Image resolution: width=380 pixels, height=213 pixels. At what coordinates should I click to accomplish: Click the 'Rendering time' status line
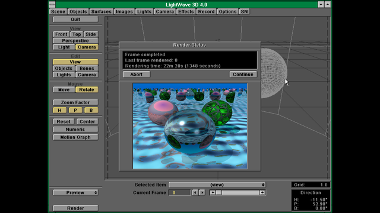point(173,66)
